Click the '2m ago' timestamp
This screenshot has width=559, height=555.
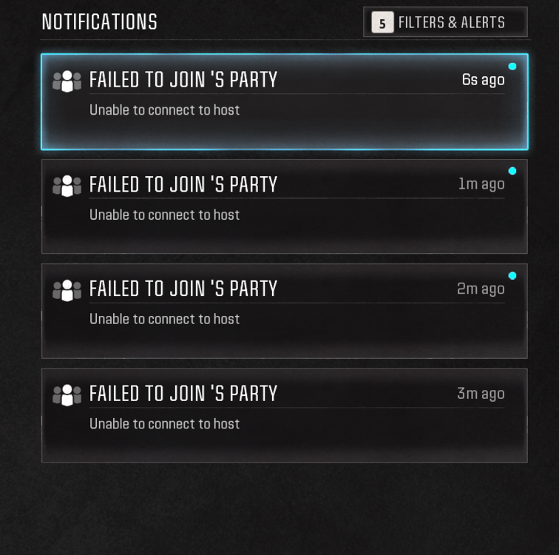coord(481,289)
